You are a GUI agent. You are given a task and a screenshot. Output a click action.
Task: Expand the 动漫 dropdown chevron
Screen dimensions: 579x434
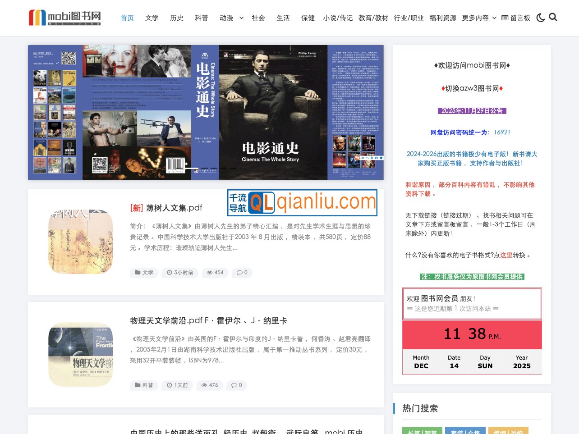pyautogui.click(x=241, y=18)
